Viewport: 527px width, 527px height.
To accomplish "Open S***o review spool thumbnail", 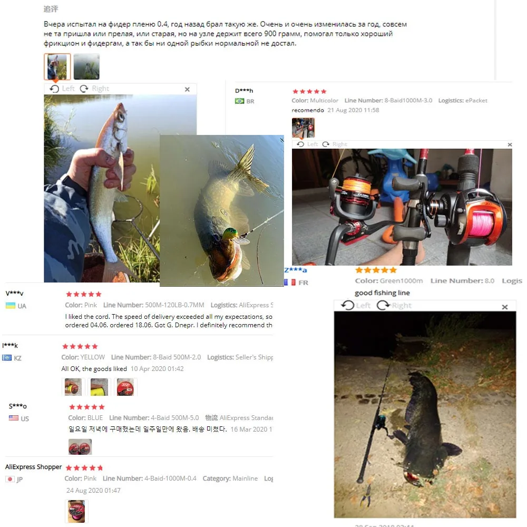I will coord(80,447).
